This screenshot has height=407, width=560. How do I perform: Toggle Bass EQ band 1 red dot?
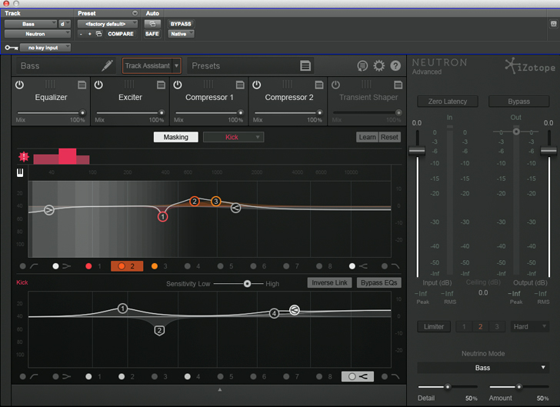[88, 266]
